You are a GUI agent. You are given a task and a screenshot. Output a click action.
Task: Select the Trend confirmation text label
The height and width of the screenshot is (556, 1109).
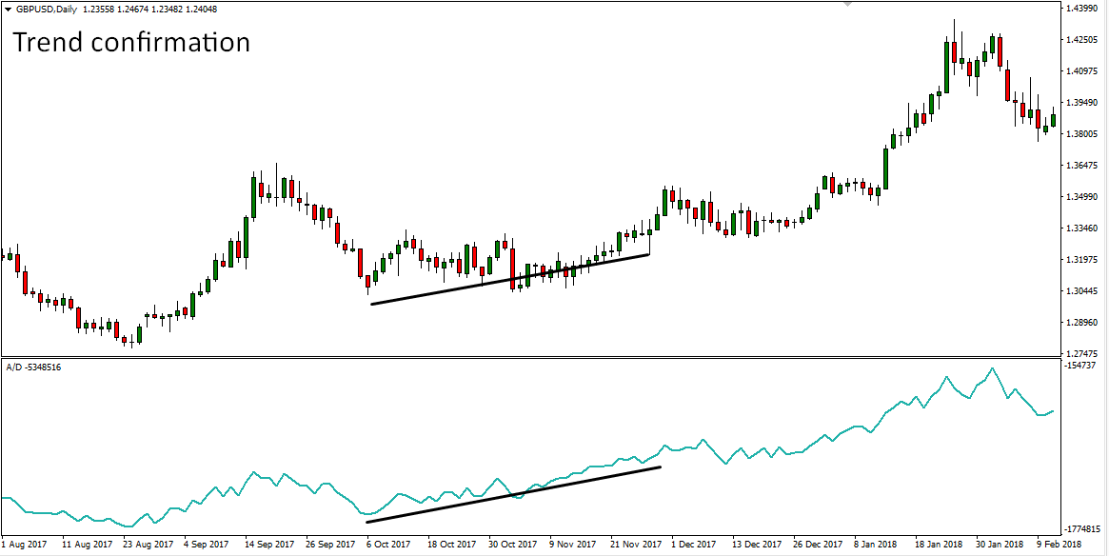131,43
